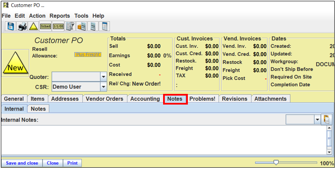This screenshot has height=169, width=336.
Task: Open the Tools menu
Action: click(x=82, y=16)
